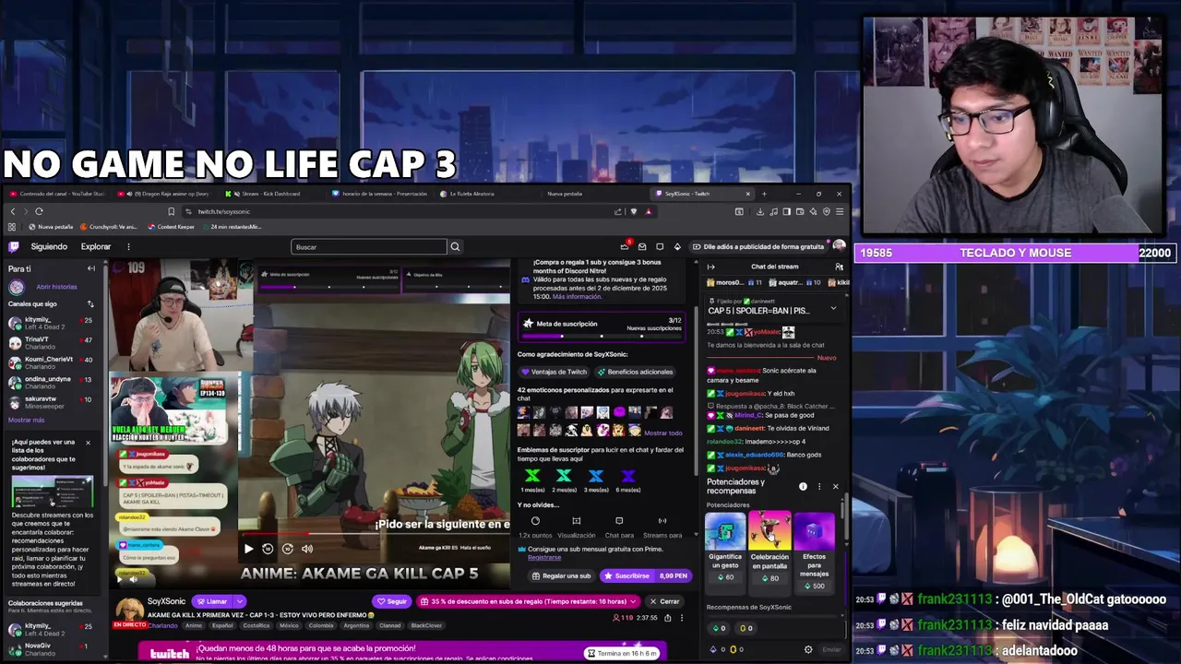Open the chat community users list
Screen dimensions: 1181x664
click(839, 267)
